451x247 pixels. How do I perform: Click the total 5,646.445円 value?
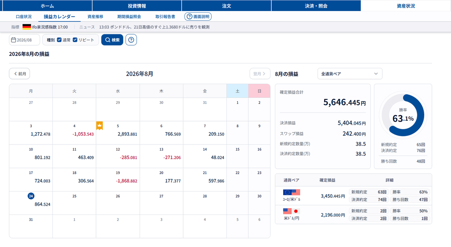click(344, 102)
